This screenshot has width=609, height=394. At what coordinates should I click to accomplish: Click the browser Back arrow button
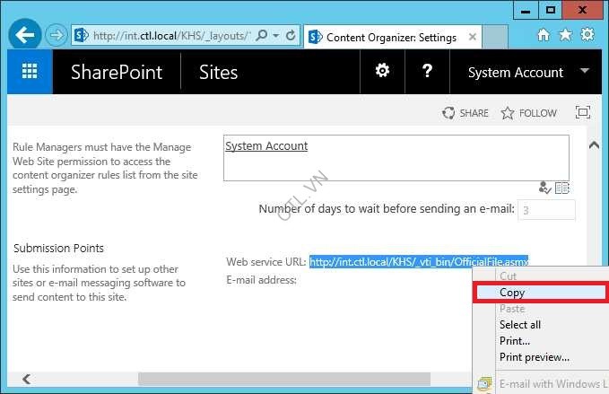(x=26, y=36)
